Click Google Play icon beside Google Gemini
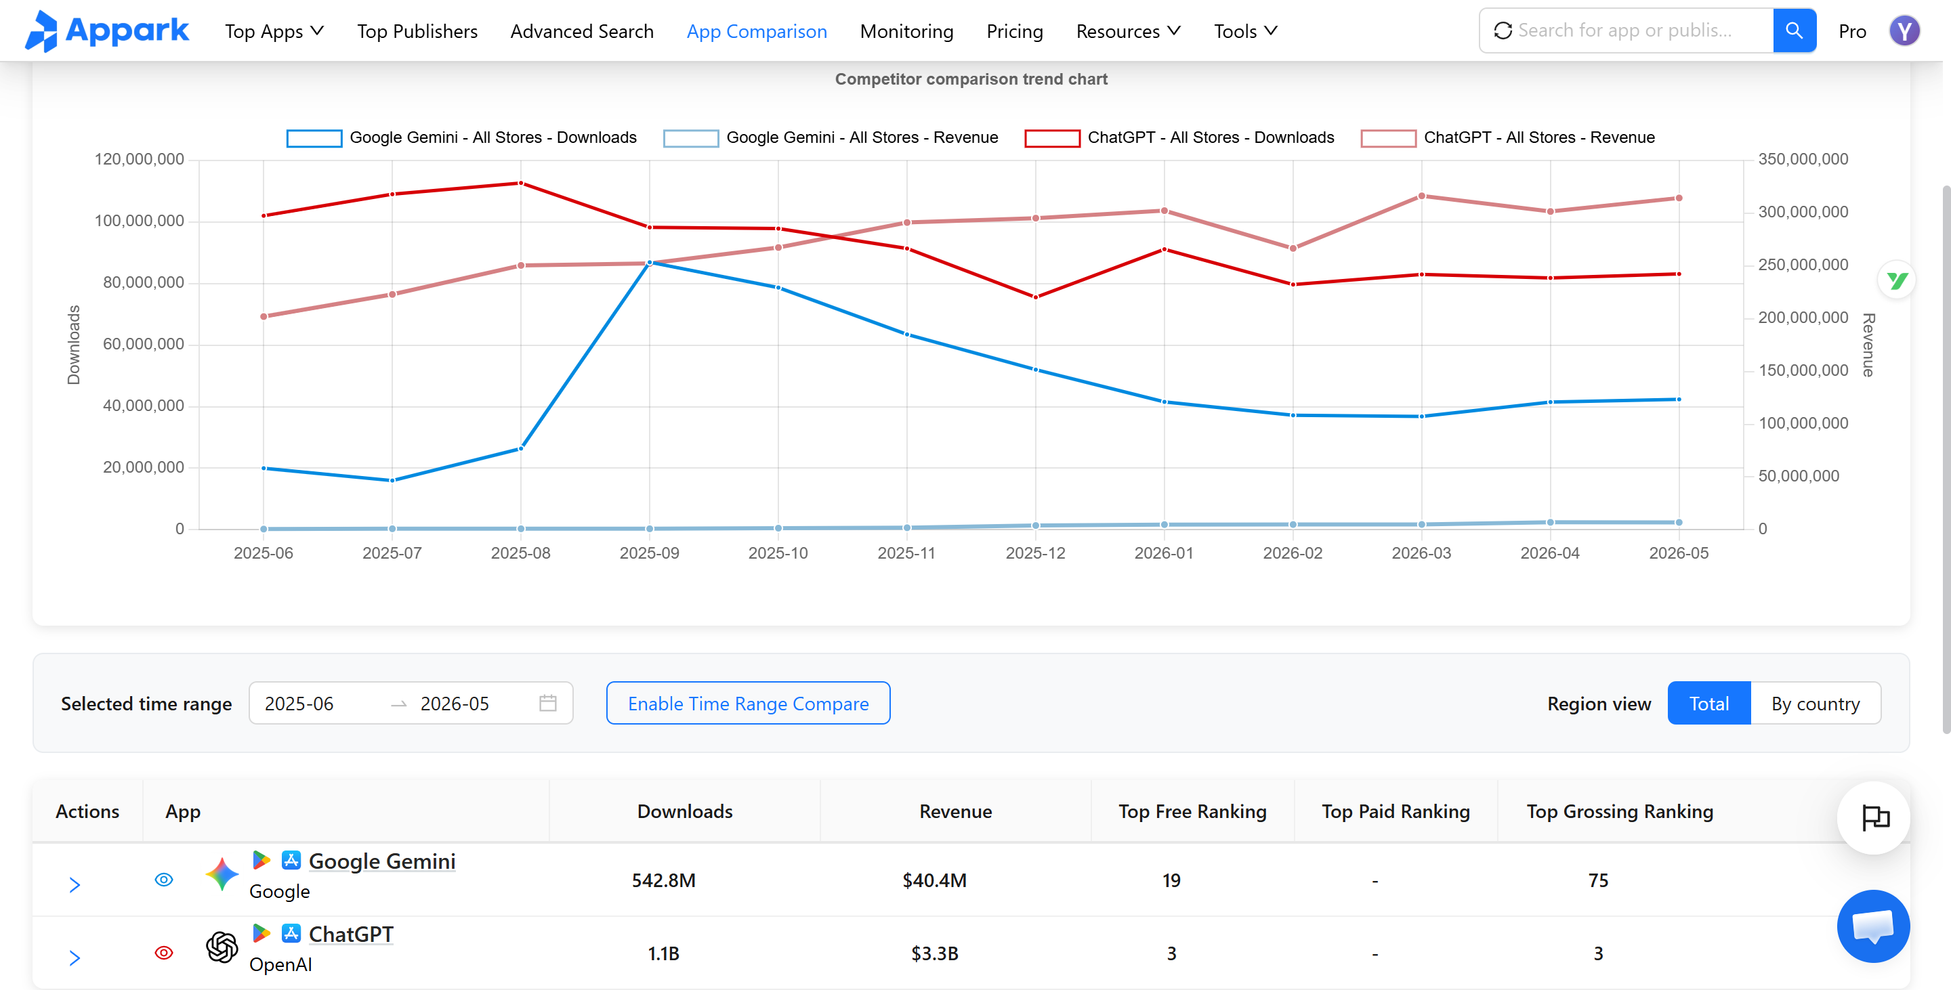This screenshot has width=1951, height=990. point(261,860)
